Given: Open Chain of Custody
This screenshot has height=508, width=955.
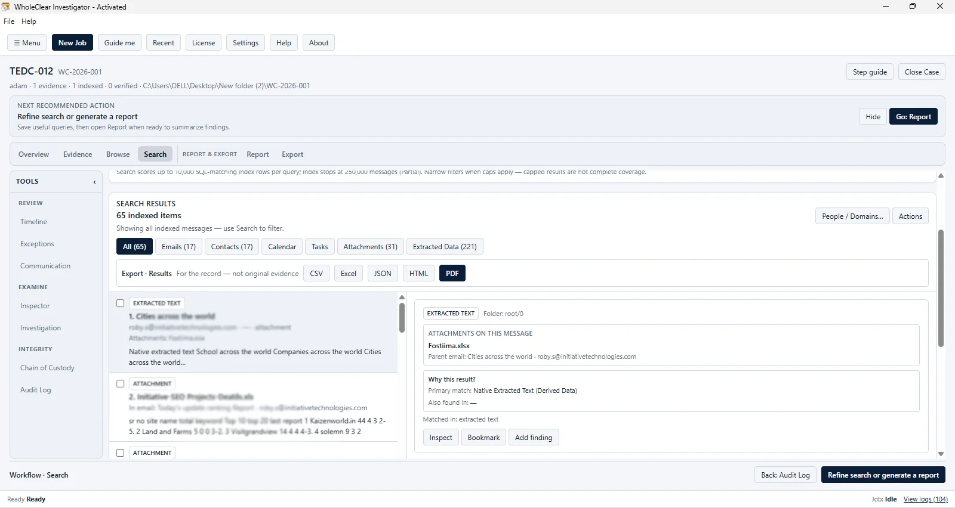Looking at the screenshot, I should 47,368.
